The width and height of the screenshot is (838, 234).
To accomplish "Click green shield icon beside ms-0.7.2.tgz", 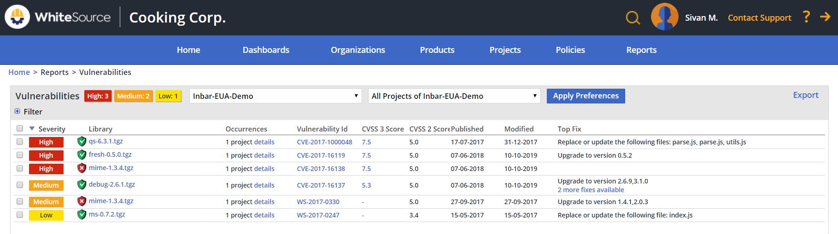I will [x=82, y=215].
